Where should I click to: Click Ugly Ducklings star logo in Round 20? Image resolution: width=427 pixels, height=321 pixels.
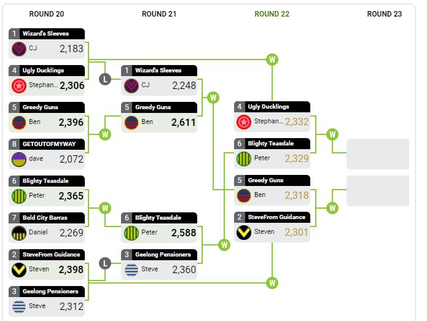(x=19, y=86)
